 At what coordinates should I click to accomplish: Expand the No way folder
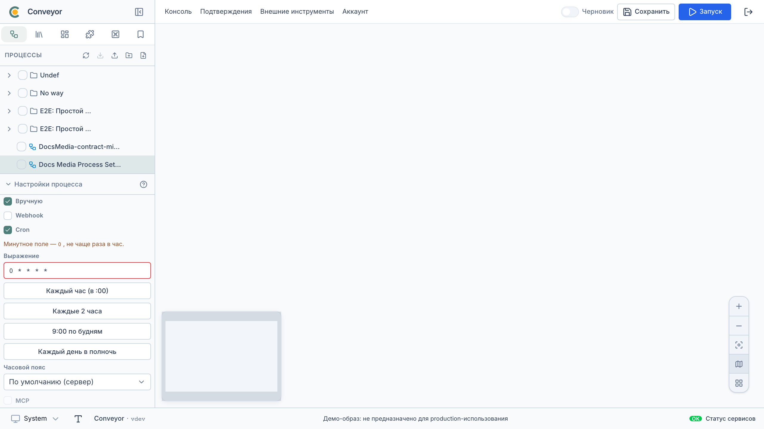pos(9,93)
